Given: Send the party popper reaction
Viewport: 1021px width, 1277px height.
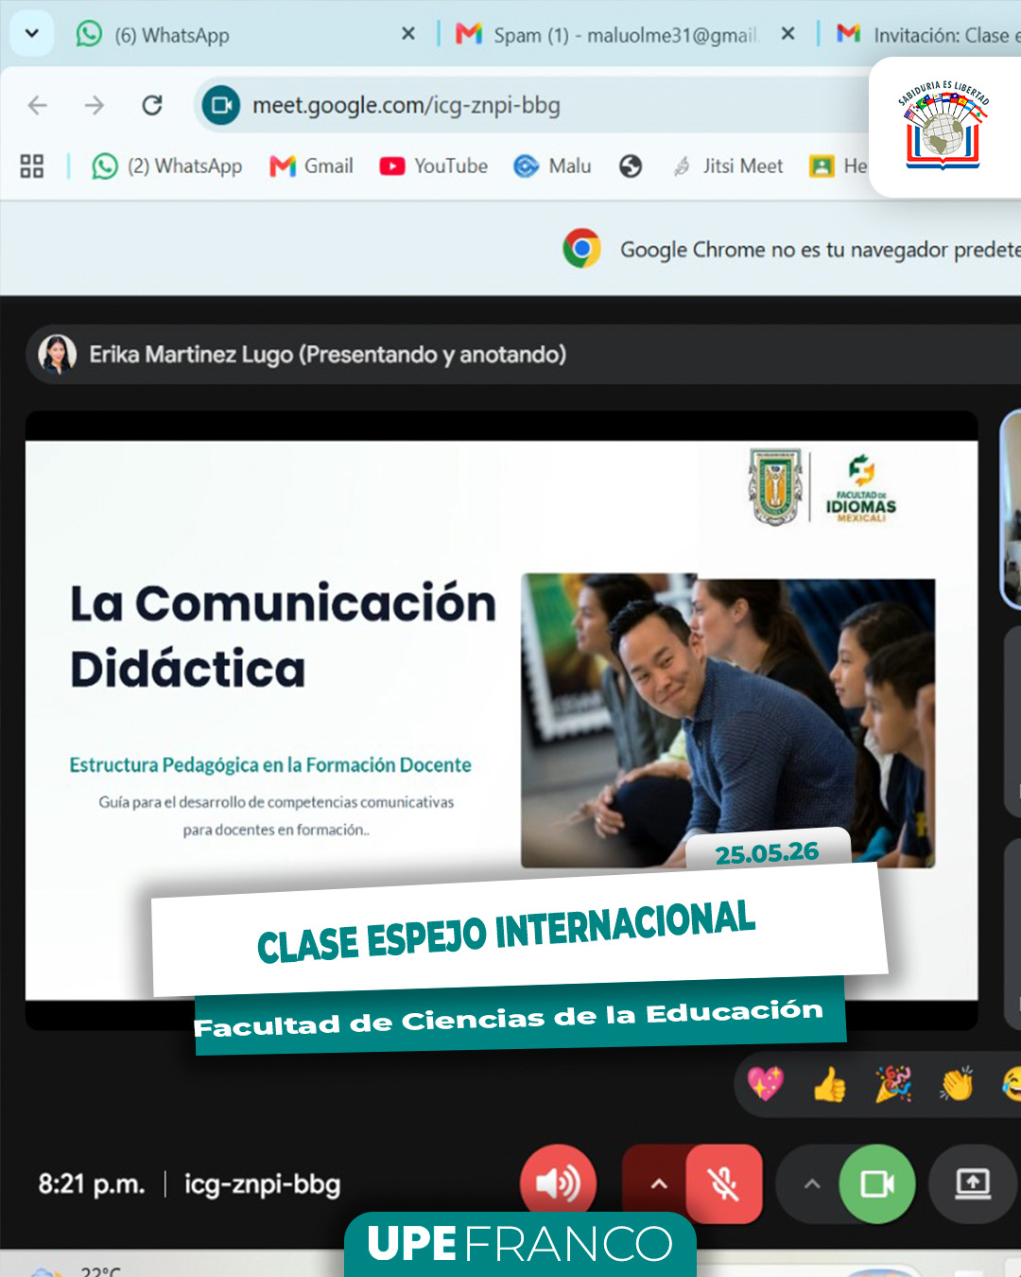Looking at the screenshot, I should [x=892, y=1083].
